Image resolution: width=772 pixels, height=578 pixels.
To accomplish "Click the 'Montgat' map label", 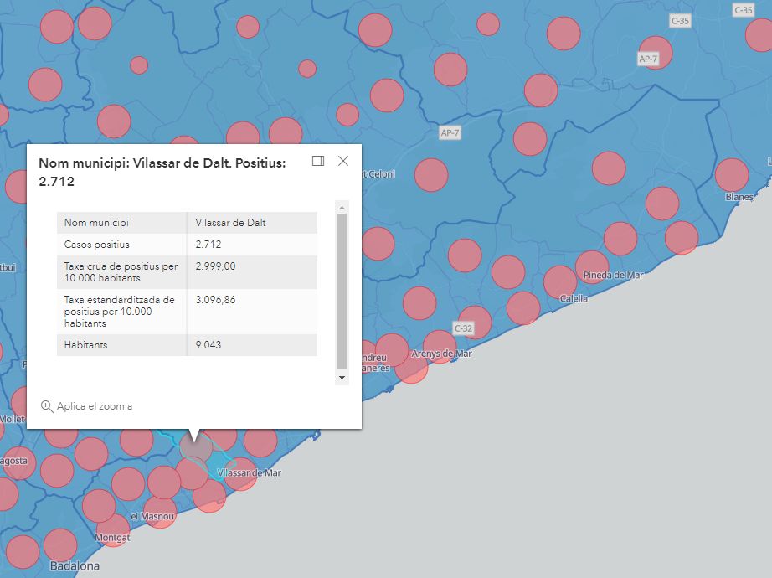I will click(112, 538).
